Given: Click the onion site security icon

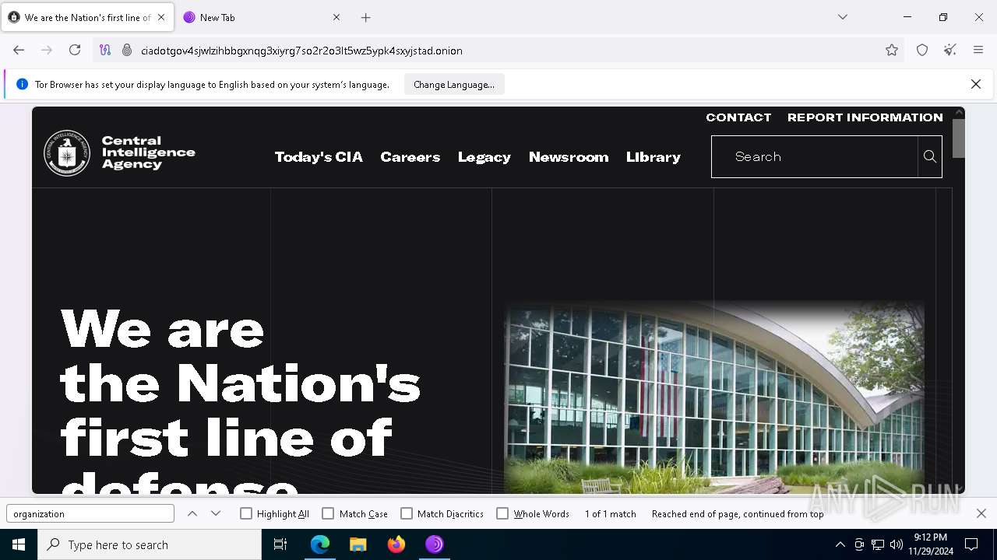Looking at the screenshot, I should [x=127, y=50].
